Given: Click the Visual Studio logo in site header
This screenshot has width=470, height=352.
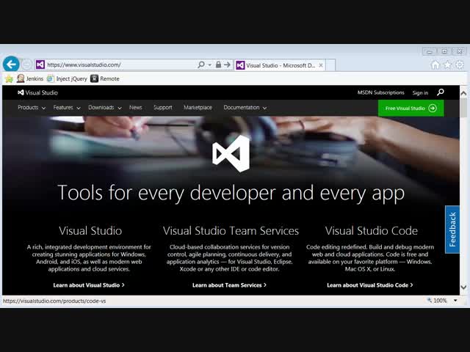Looking at the screenshot, I should pyautogui.click(x=37, y=93).
